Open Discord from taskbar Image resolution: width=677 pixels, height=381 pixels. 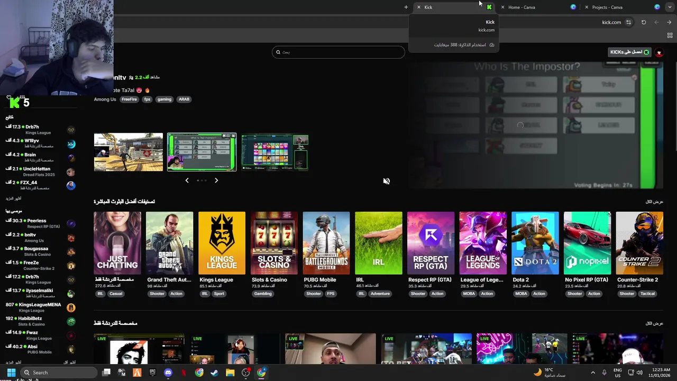tap(168, 373)
